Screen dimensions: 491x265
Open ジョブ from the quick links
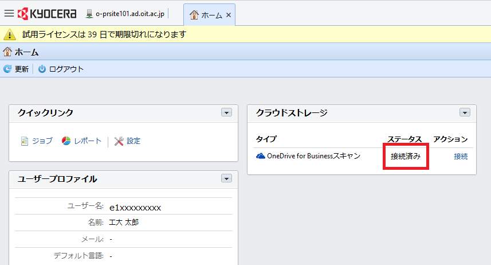pyautogui.click(x=37, y=141)
